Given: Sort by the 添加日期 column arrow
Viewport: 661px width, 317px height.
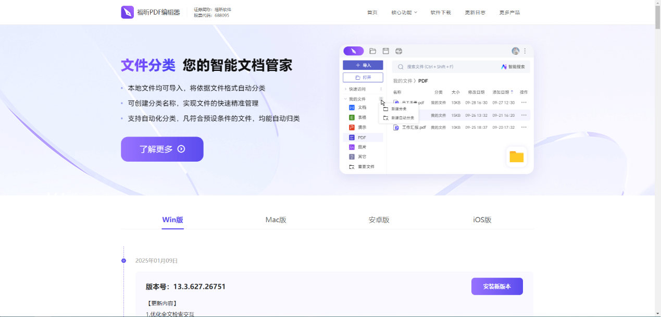Looking at the screenshot, I should [x=512, y=92].
